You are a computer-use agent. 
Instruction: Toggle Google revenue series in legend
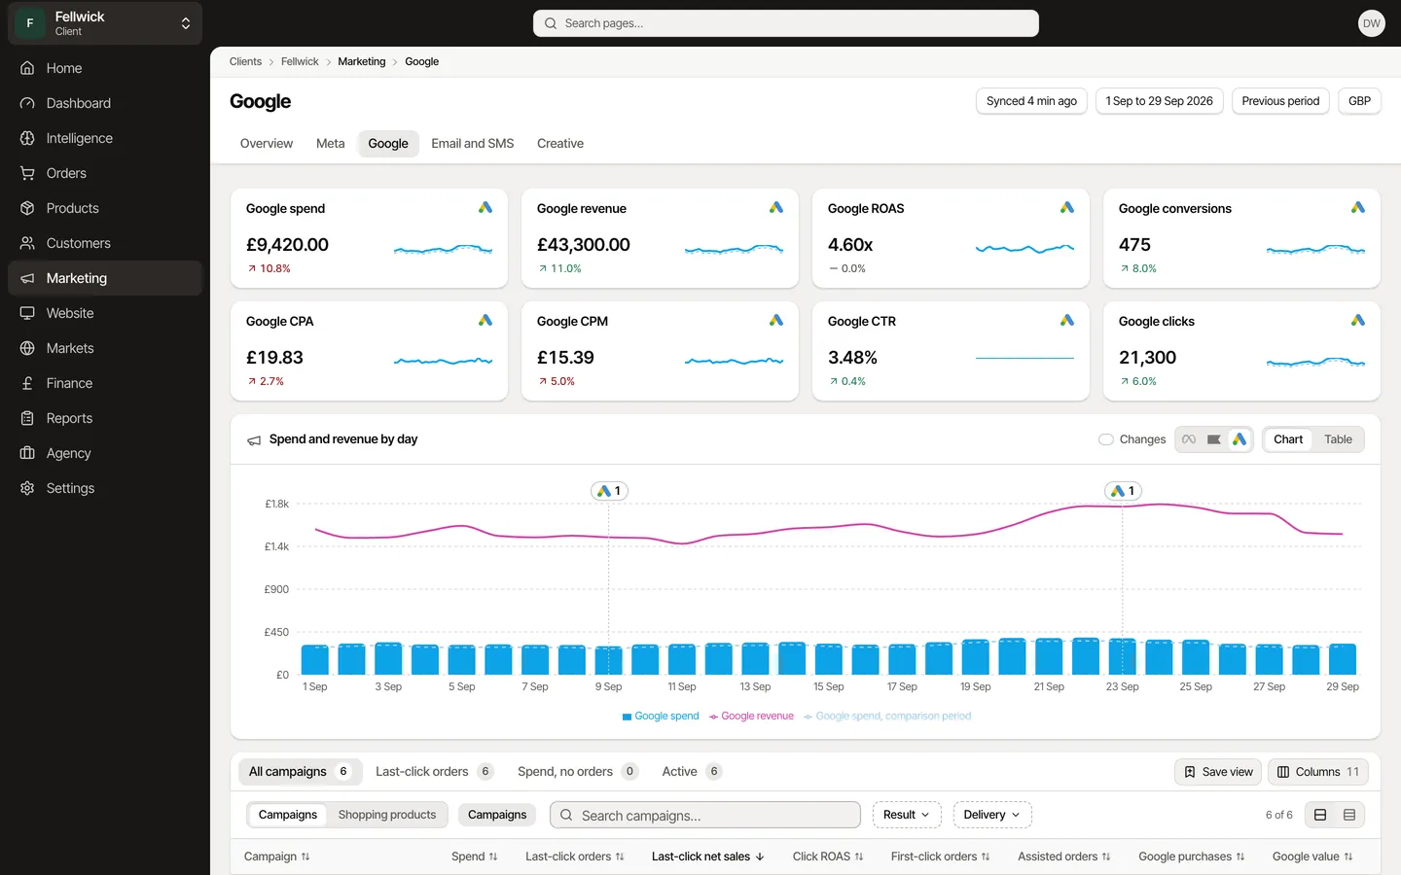click(x=751, y=717)
